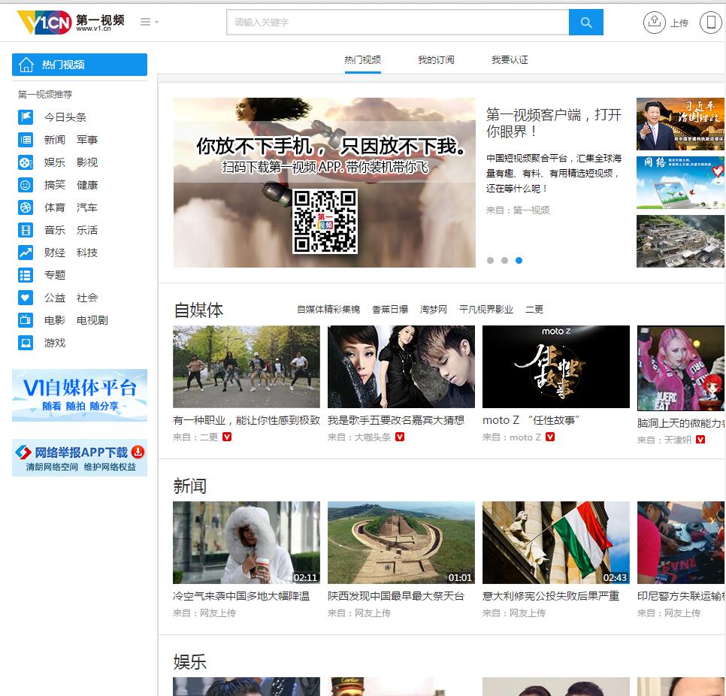The height and width of the screenshot is (696, 726).
Task: Open the 影视 category link
Action: click(x=87, y=162)
